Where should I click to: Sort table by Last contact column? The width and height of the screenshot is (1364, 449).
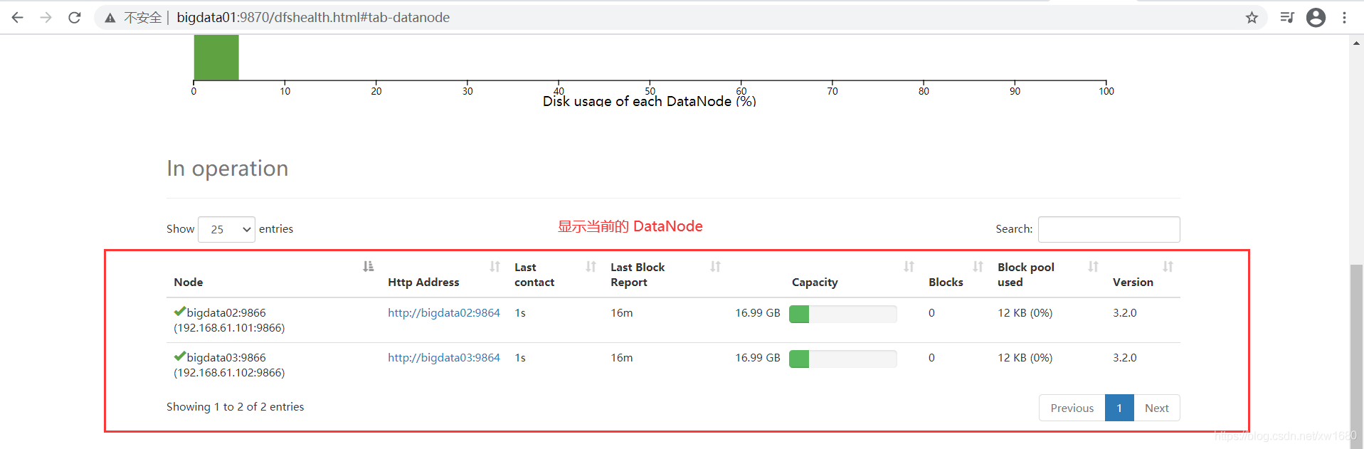click(591, 266)
